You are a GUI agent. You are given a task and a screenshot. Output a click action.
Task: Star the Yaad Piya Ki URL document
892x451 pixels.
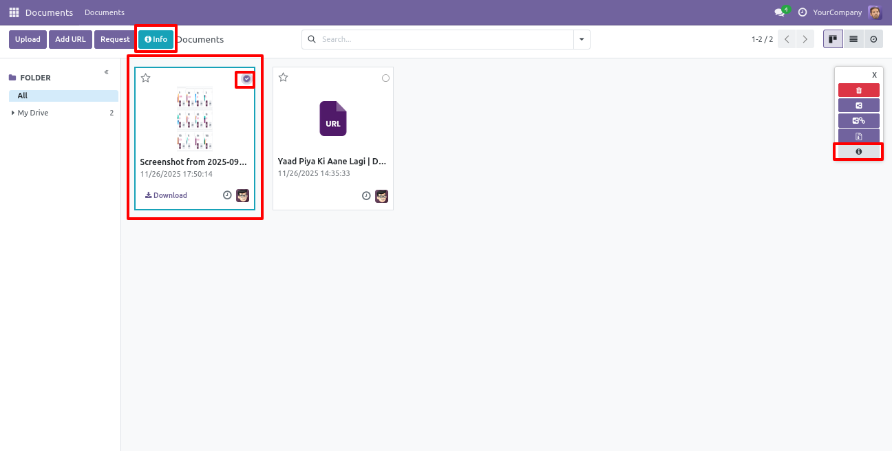pyautogui.click(x=284, y=78)
